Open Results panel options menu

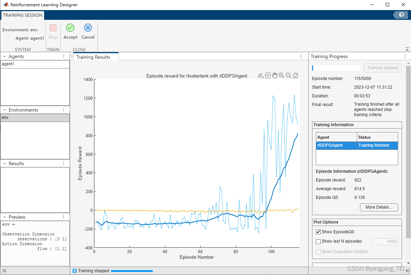(x=64, y=163)
